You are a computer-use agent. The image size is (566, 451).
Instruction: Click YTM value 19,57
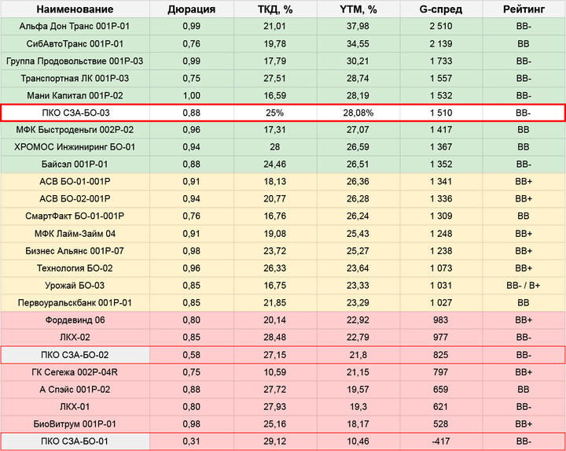coord(358,390)
